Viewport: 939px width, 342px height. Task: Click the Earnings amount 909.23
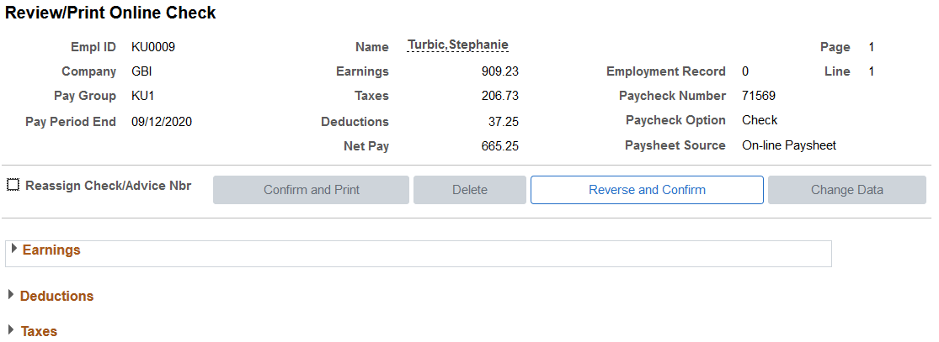pos(500,71)
